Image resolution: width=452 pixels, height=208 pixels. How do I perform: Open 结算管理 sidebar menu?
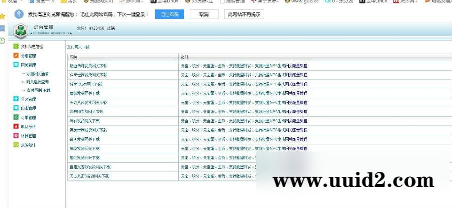[28, 136]
